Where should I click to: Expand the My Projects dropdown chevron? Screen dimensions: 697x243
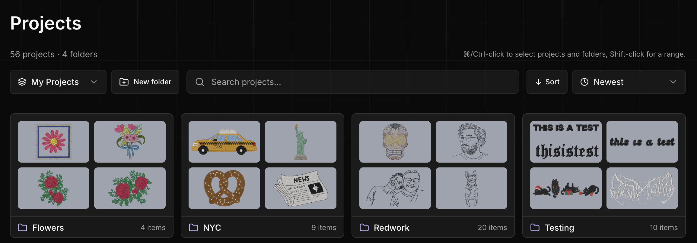[94, 82]
